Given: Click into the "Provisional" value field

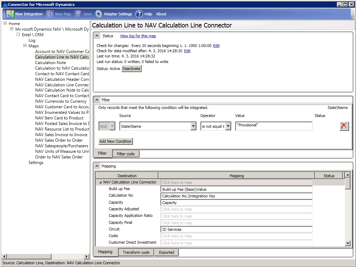Looking at the screenshot, I should pos(274,126).
